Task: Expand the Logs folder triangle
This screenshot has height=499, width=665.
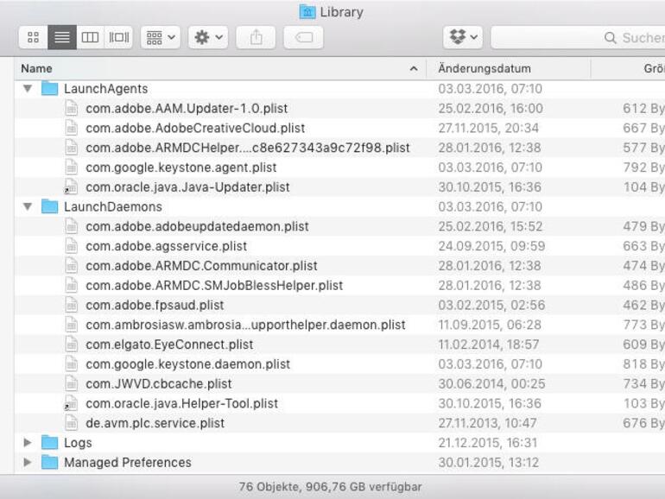Action: (x=28, y=443)
